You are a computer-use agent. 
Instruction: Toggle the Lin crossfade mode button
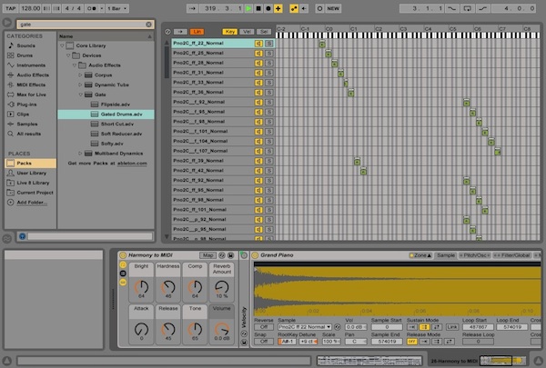(197, 32)
